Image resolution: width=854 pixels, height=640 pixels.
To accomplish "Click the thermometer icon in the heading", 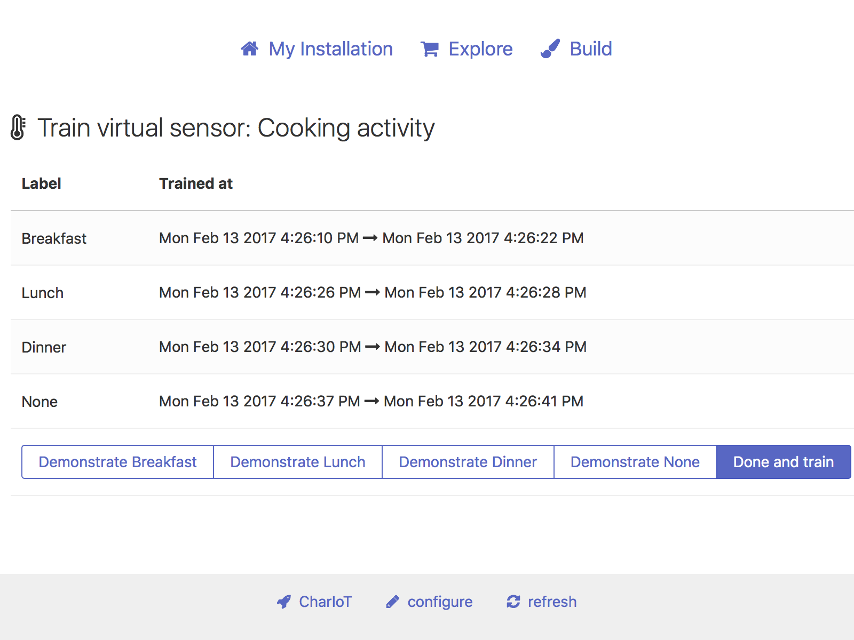I will tap(18, 128).
